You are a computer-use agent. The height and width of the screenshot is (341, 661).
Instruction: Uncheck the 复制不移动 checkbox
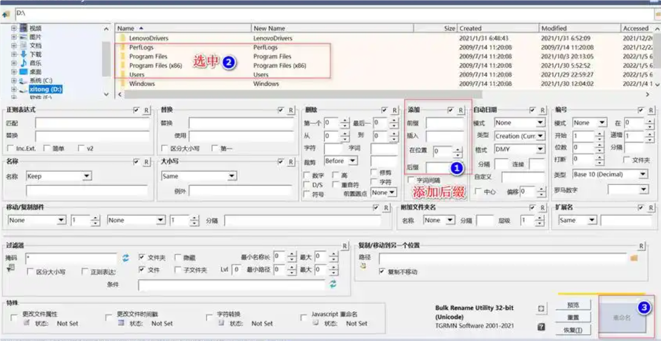382,271
